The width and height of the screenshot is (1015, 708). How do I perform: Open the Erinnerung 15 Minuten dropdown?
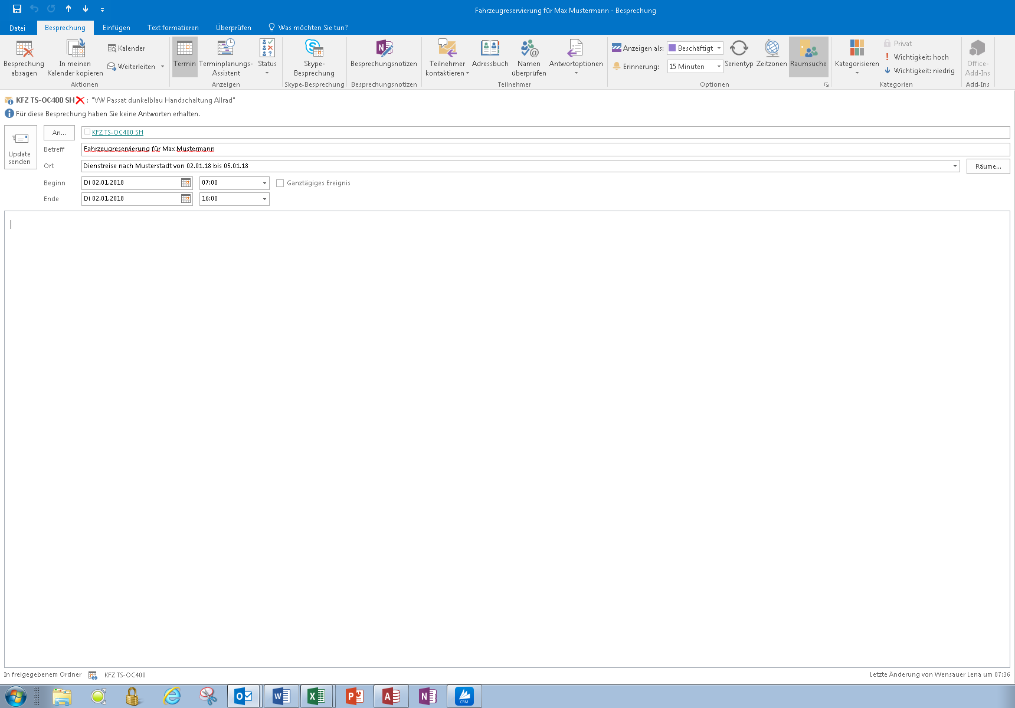click(x=695, y=67)
